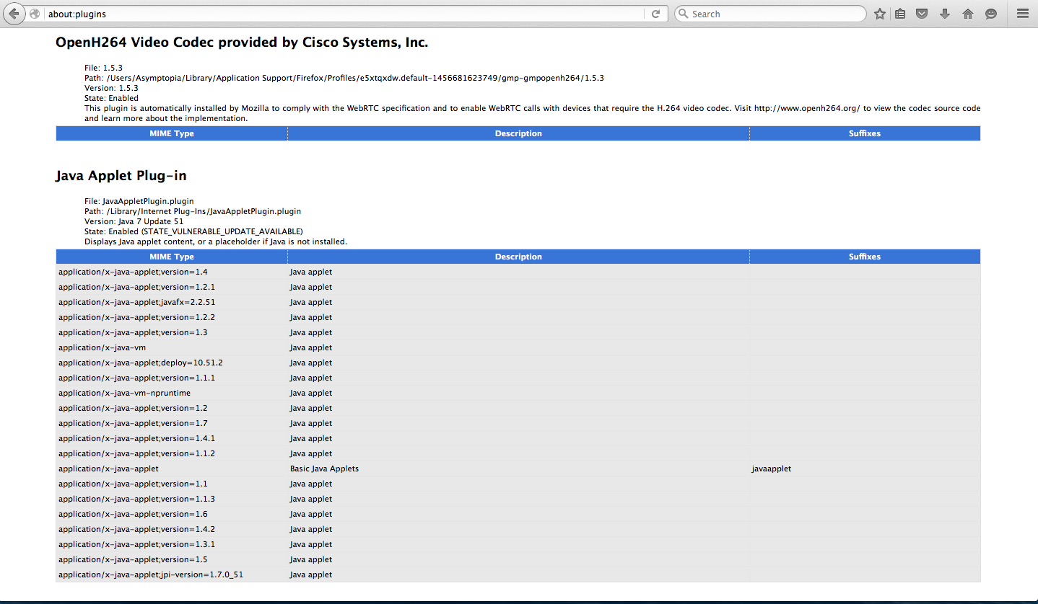Screen dimensions: 1038x604
Task: Click 'Java applet' description in javafx=2.2.51 row
Action: [518, 302]
